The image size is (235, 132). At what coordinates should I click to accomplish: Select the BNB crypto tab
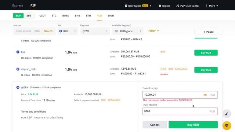point(77,15)
